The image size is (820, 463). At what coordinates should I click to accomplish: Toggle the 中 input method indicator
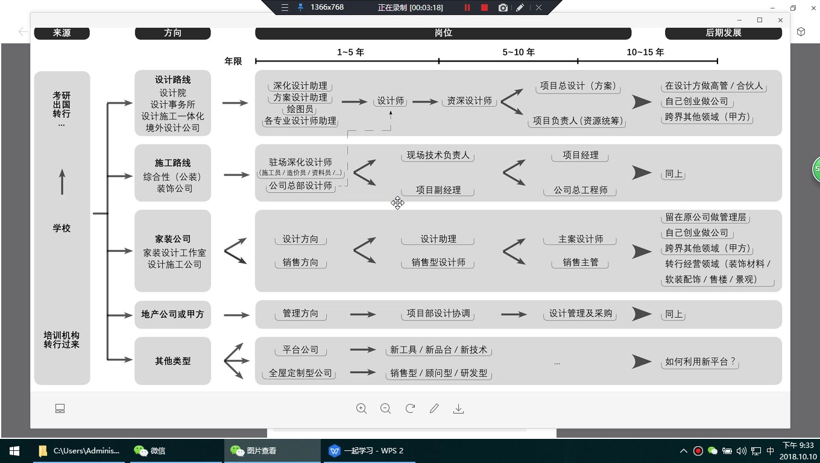click(770, 450)
